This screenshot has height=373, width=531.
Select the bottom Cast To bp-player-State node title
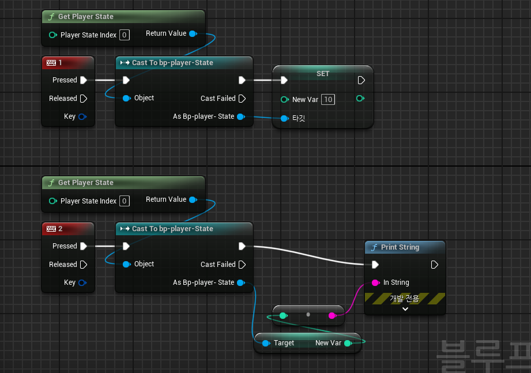[x=172, y=229]
